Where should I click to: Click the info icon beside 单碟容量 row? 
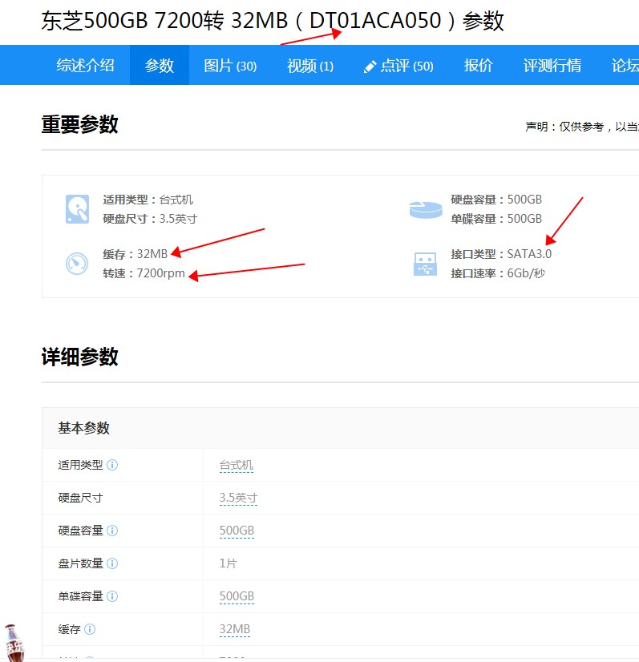(112, 596)
